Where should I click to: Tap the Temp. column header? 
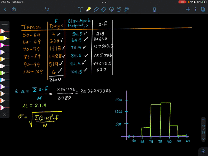coord(31,27)
